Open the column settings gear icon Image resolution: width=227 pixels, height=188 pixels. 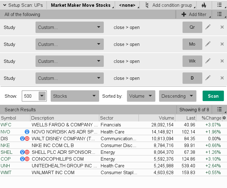click(x=224, y=118)
